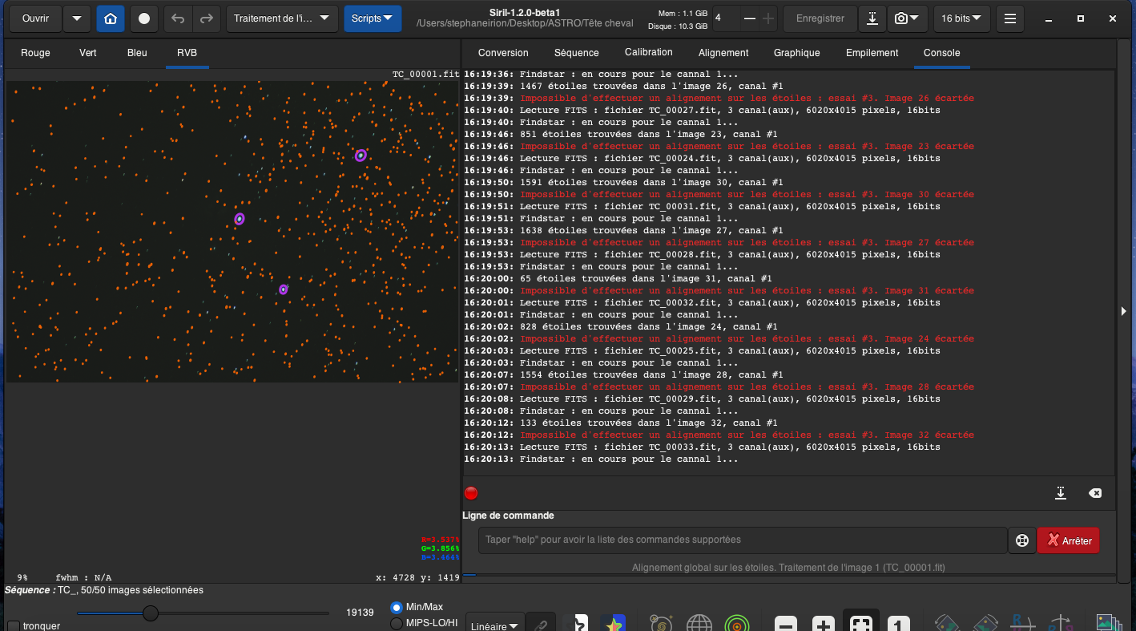Expand the right side panel arrow
Screen dimensions: 1136x631
tap(1124, 310)
